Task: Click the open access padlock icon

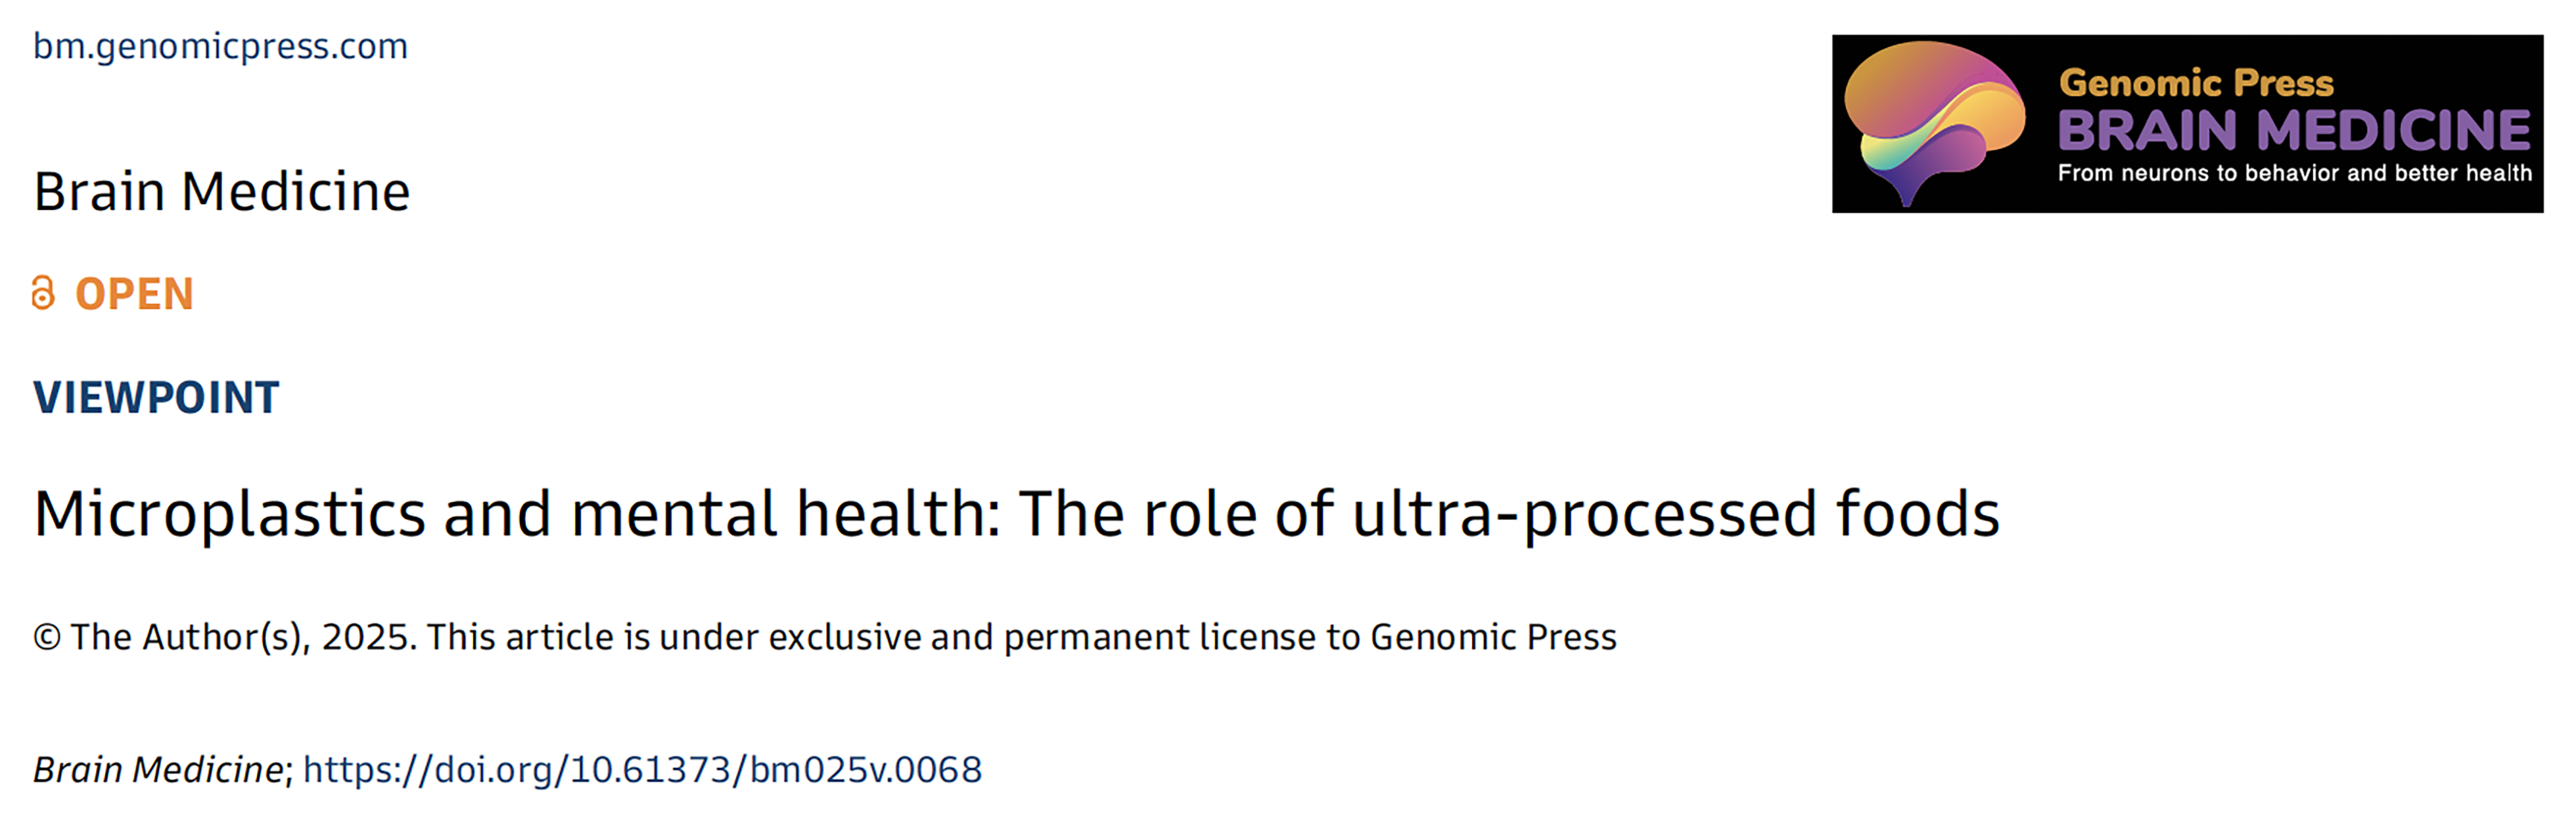Action: click(43, 293)
